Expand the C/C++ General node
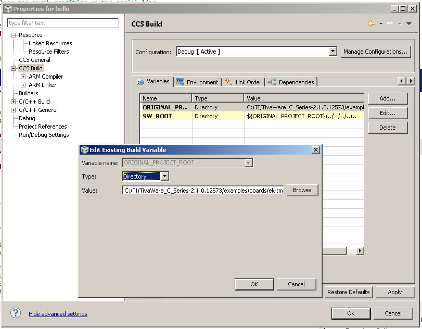 point(13,110)
